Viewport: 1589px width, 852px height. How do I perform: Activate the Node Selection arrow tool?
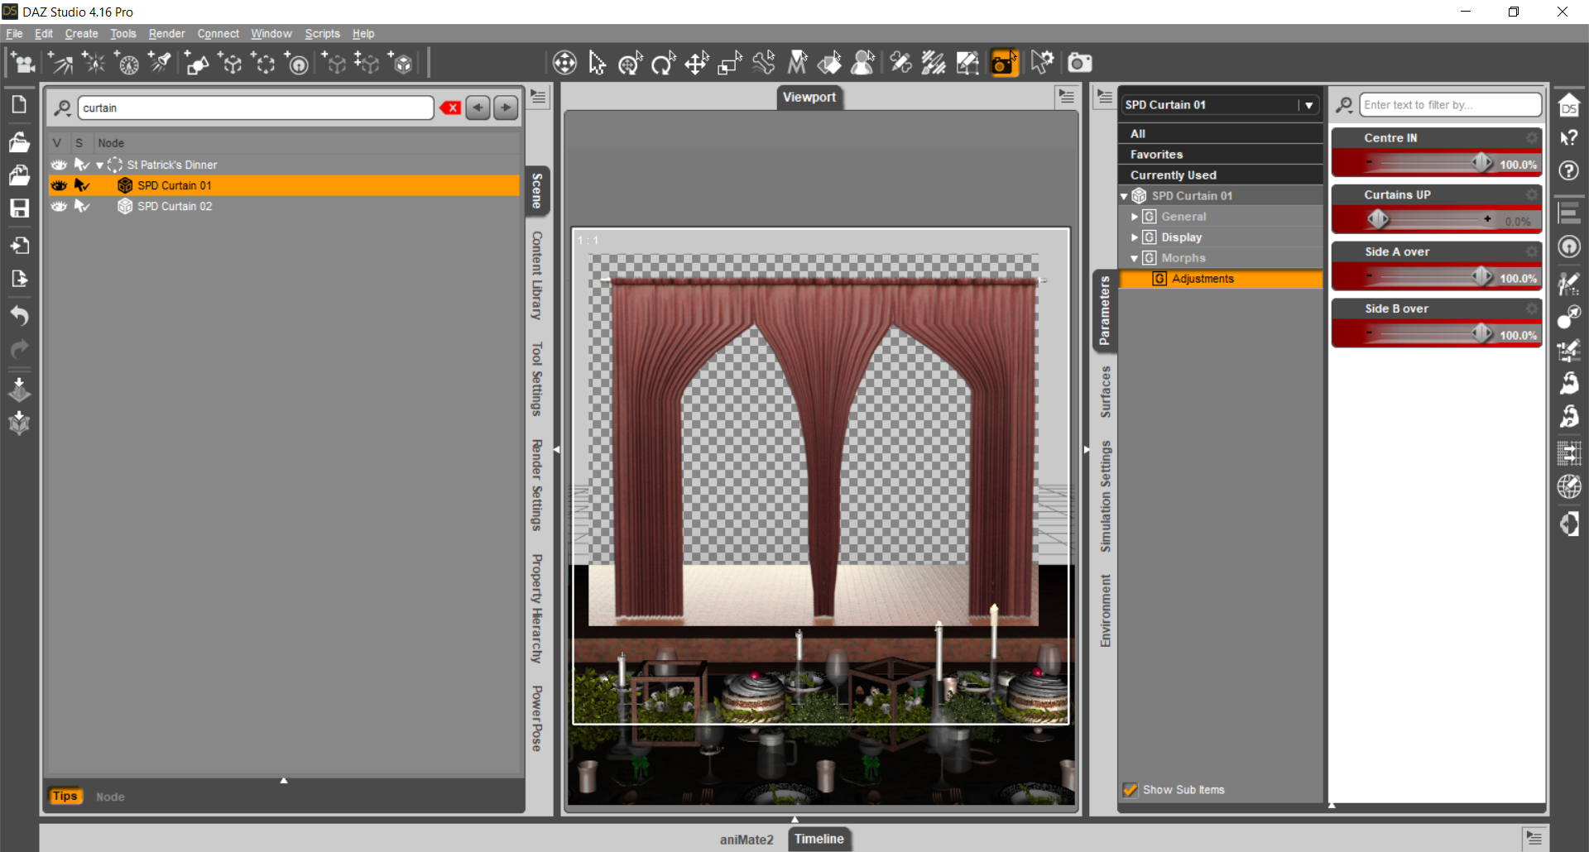coord(598,63)
